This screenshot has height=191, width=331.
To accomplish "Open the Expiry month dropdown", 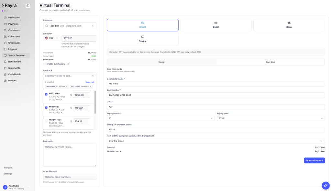I will point(160,118).
